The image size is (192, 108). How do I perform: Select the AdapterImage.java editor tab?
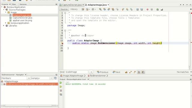tap(97, 5)
